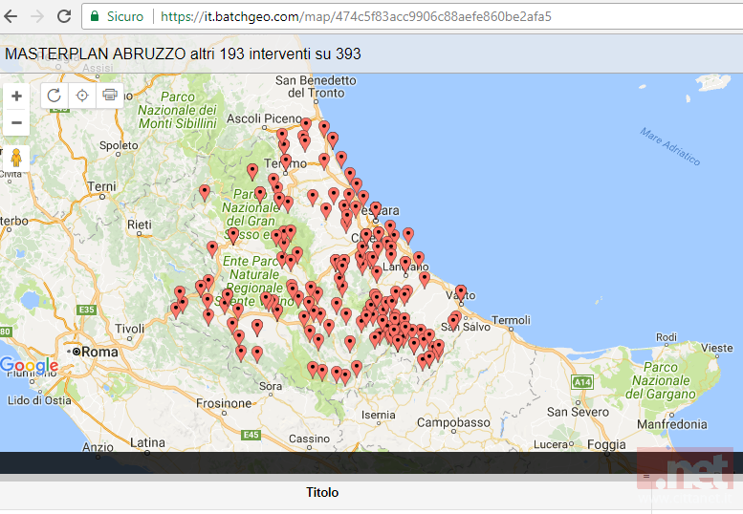Click the Isernia city label

[378, 415]
